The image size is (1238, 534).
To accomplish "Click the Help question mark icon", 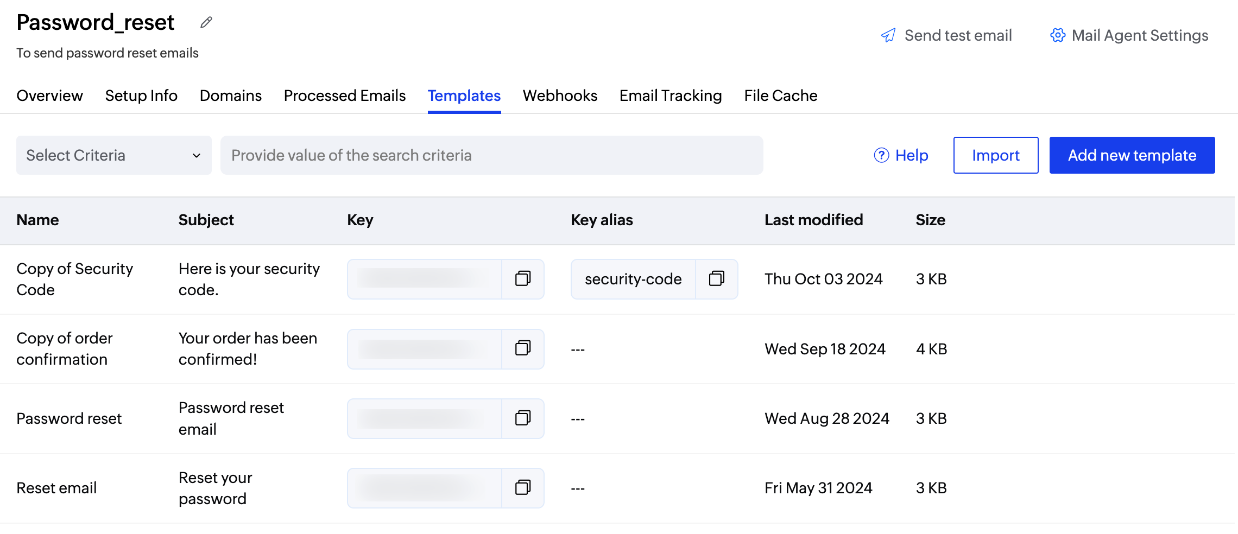I will tap(881, 155).
